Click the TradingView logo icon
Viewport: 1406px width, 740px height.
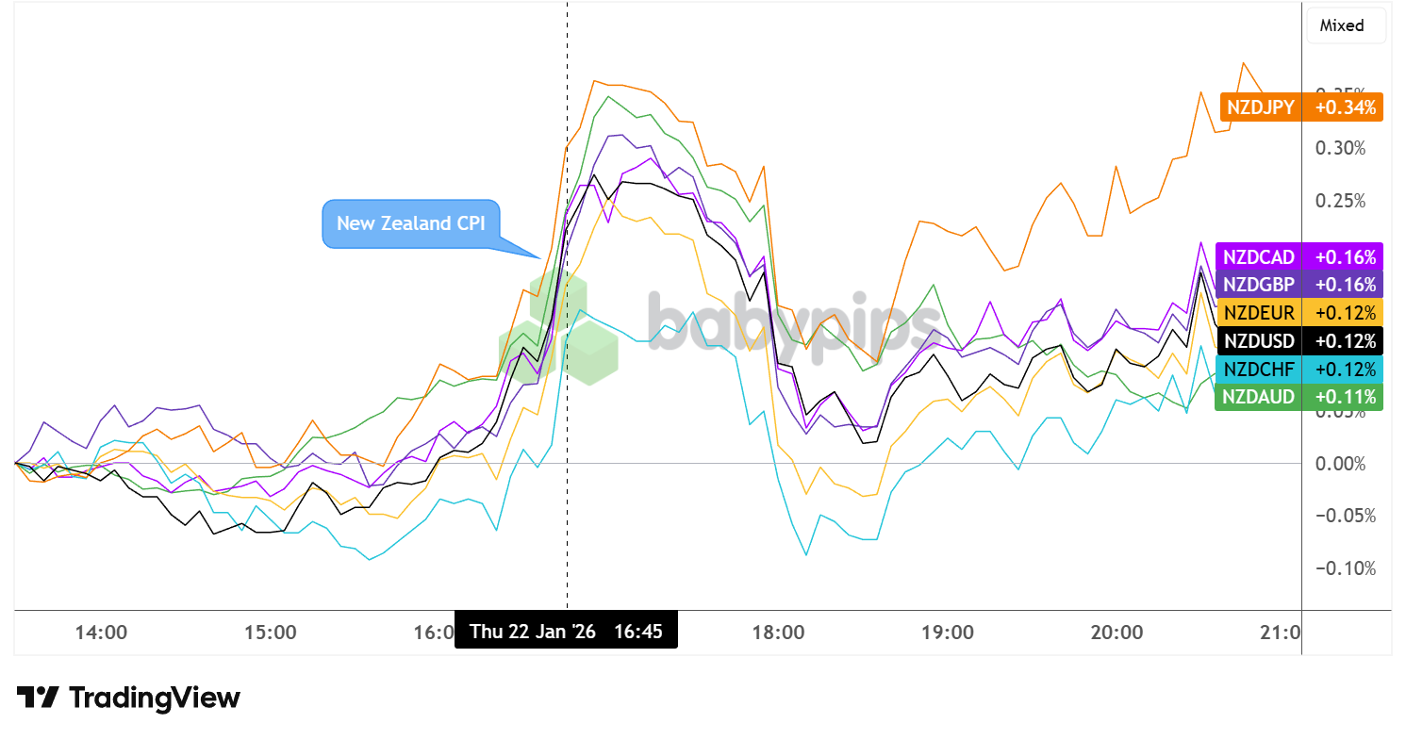tap(38, 698)
